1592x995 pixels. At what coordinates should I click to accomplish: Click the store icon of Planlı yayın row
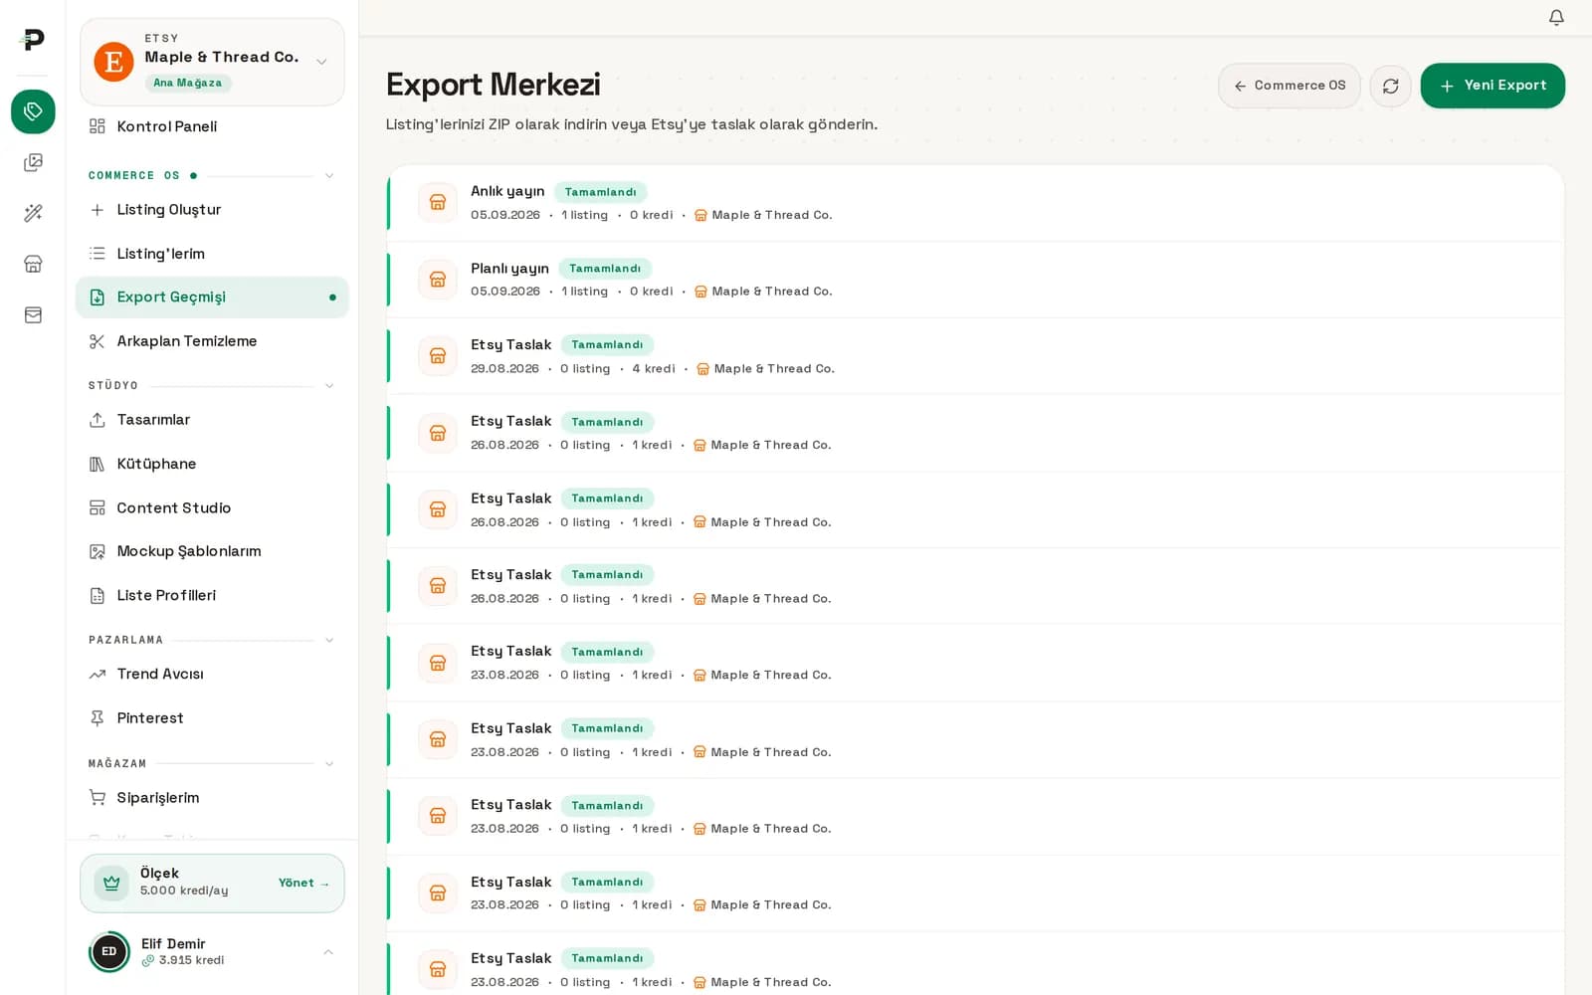pyautogui.click(x=438, y=279)
